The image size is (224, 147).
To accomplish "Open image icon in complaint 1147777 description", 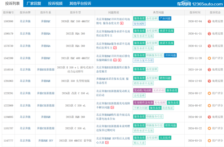I will click(107, 143).
